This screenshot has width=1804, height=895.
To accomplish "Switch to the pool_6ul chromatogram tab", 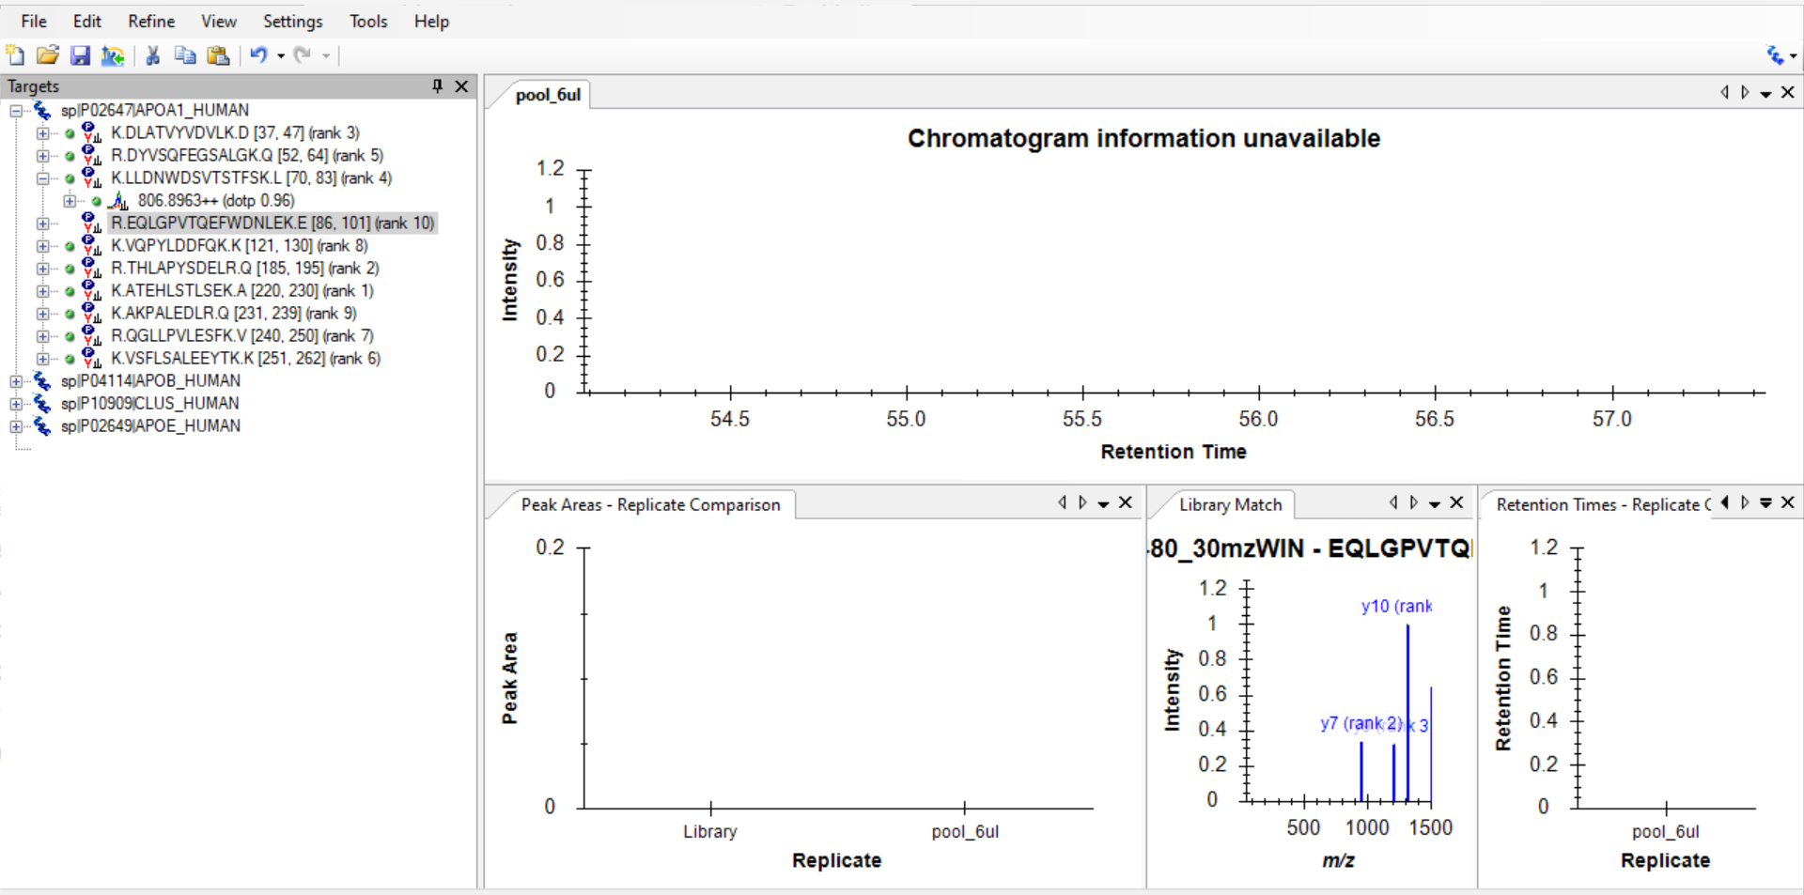I will [x=548, y=95].
